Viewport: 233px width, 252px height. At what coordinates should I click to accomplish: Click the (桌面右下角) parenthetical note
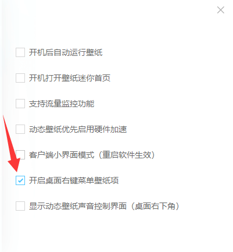point(155,206)
